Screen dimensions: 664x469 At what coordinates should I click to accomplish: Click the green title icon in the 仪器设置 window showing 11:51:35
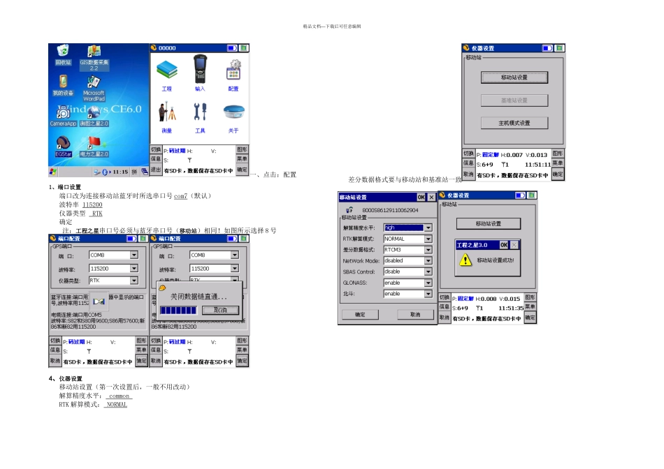pyautogui.click(x=532, y=195)
